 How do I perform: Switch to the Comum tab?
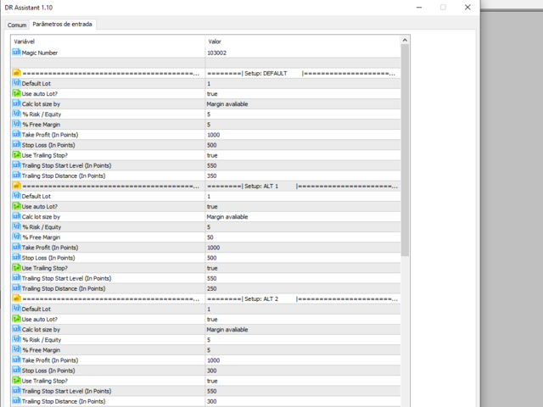click(17, 25)
